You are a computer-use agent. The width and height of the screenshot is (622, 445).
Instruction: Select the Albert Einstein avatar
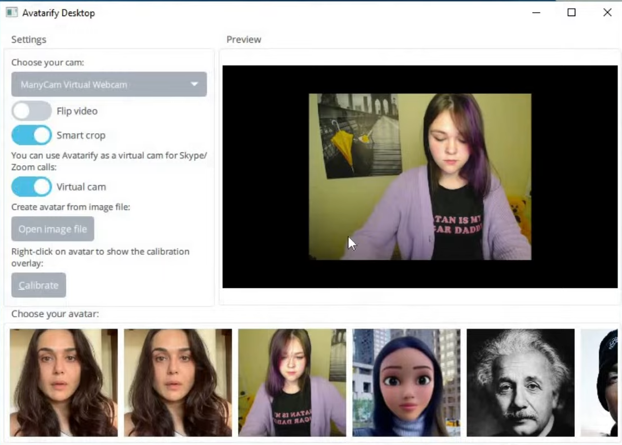pos(520,382)
